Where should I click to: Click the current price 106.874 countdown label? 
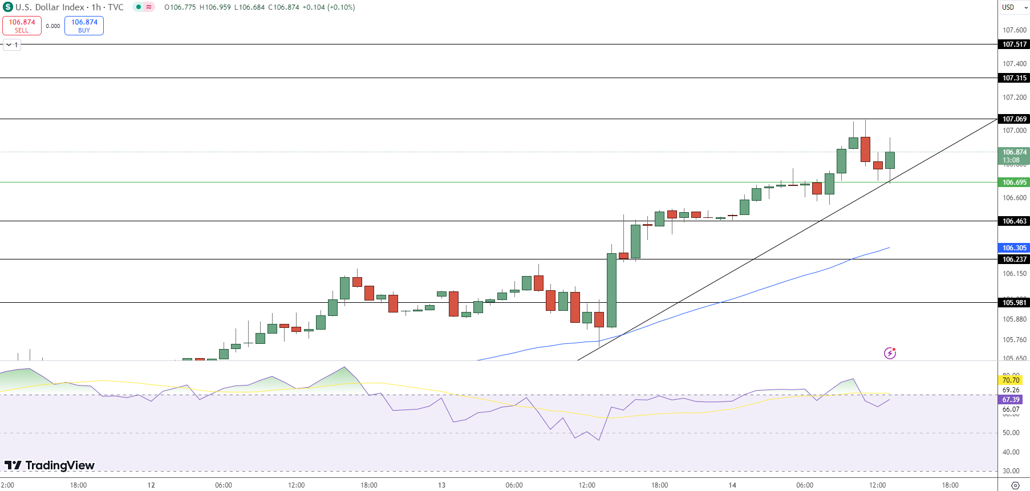[1015, 156]
